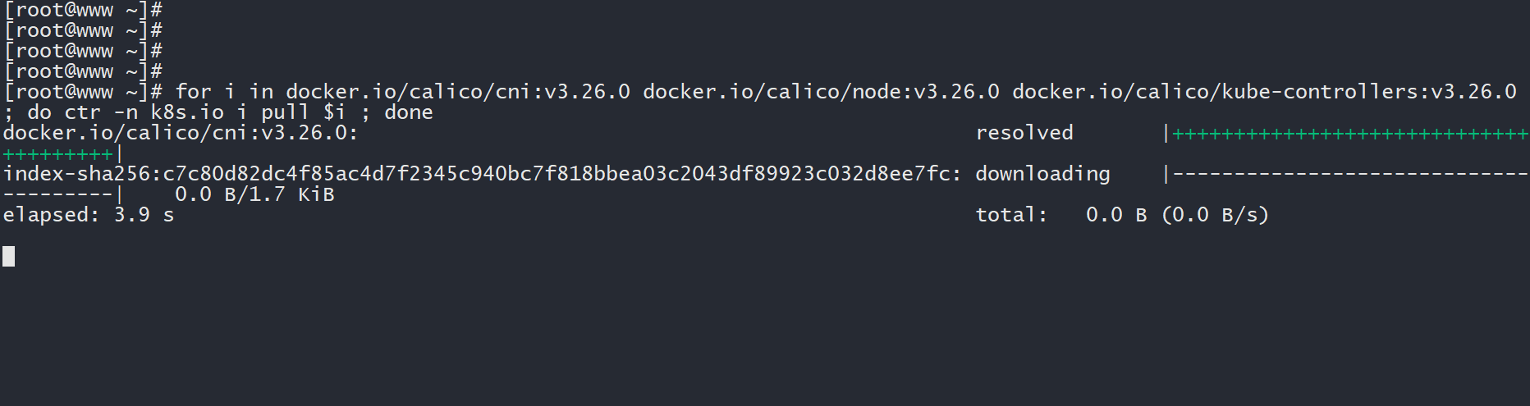Click the total 0.0 B transfer text
The width and height of the screenshot is (1530, 406).
pos(1121,215)
